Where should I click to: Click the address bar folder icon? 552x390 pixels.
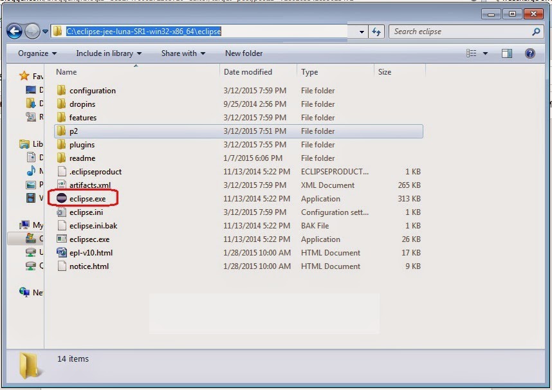coord(57,32)
